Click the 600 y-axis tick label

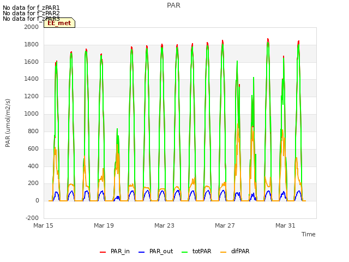tap(33, 149)
